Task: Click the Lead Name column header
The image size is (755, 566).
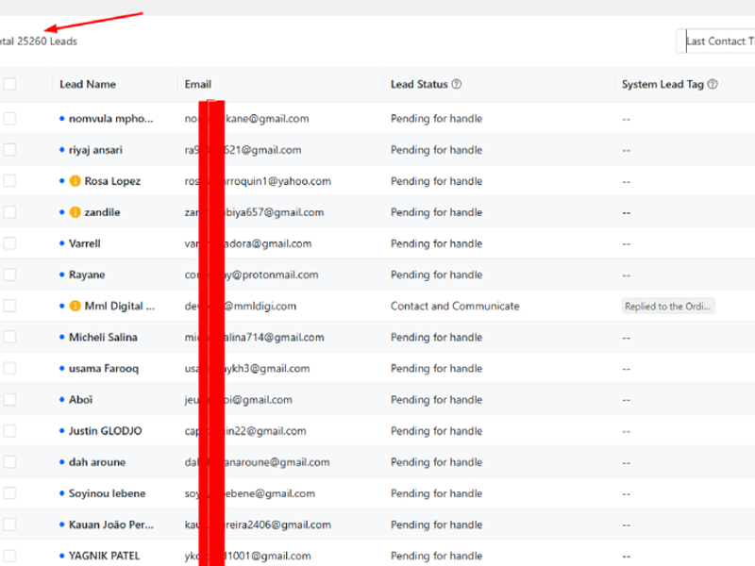Action: (x=88, y=84)
